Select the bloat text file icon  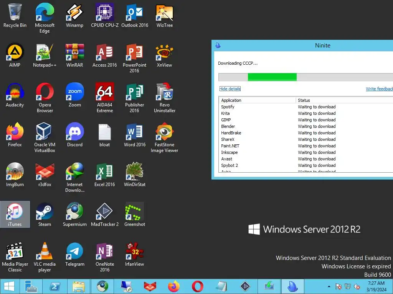tap(104, 135)
